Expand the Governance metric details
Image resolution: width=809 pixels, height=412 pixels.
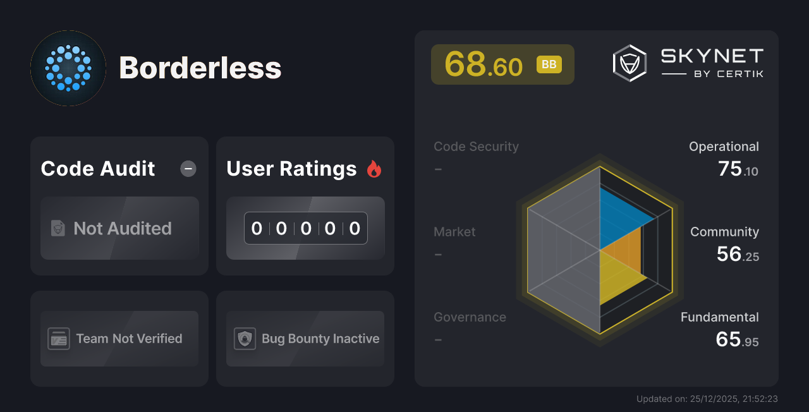(470, 317)
